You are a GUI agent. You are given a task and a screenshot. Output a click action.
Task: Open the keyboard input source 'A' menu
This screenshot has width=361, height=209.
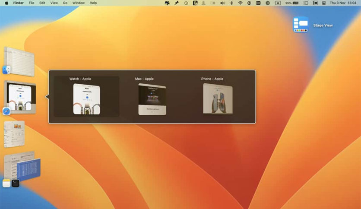click(278, 3)
